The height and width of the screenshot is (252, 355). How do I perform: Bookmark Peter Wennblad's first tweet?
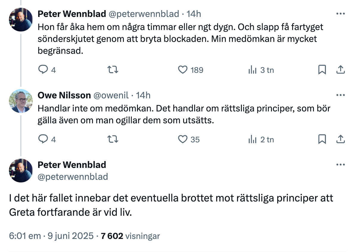tap(322, 70)
